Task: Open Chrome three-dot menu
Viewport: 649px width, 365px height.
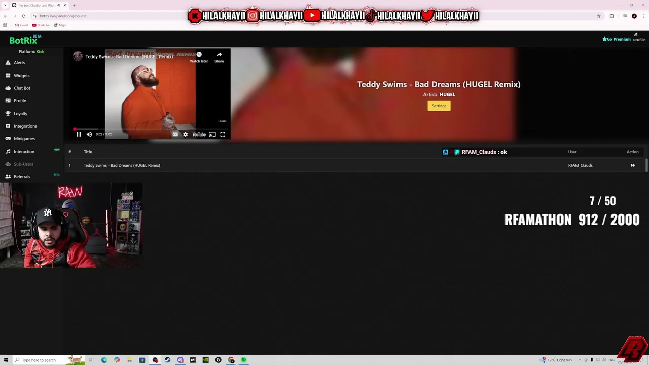Action: (643, 16)
